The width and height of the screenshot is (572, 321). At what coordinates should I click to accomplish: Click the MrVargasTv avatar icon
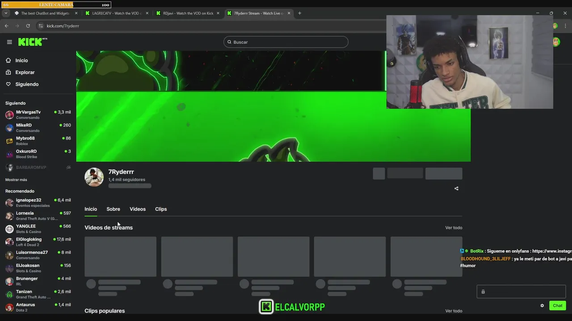click(x=9, y=115)
